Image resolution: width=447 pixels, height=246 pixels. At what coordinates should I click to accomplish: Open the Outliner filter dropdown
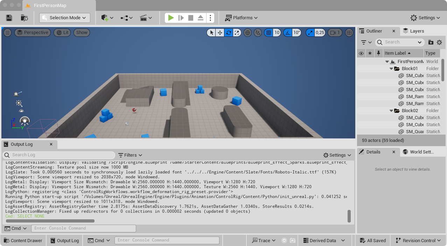[x=366, y=42]
